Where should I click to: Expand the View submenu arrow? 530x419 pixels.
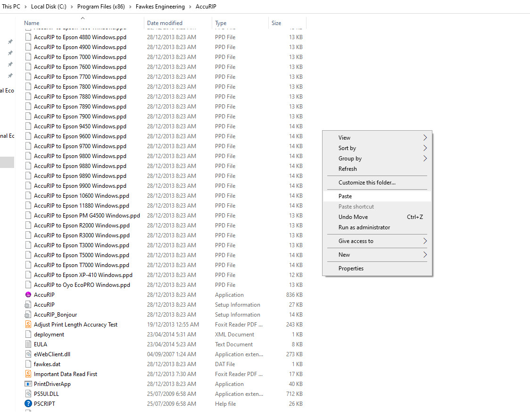(x=425, y=138)
